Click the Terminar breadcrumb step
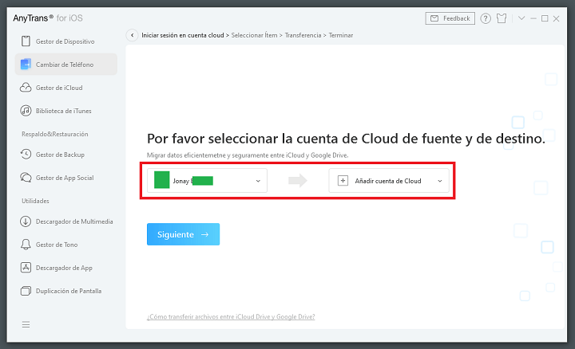The height and width of the screenshot is (349, 575). coord(341,35)
